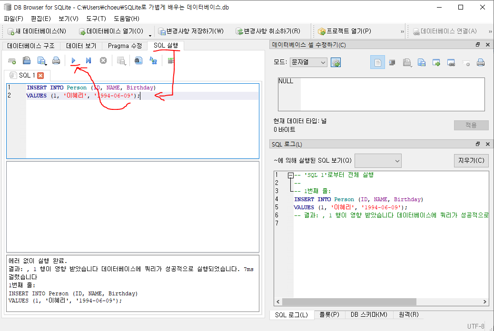Switch to DB 스키마(M) bottom tab
Screen dimensions: 494x331
coord(369,315)
